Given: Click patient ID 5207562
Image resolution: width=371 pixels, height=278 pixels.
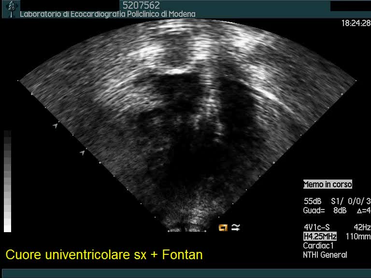Looking at the screenshot, I should pyautogui.click(x=141, y=5).
